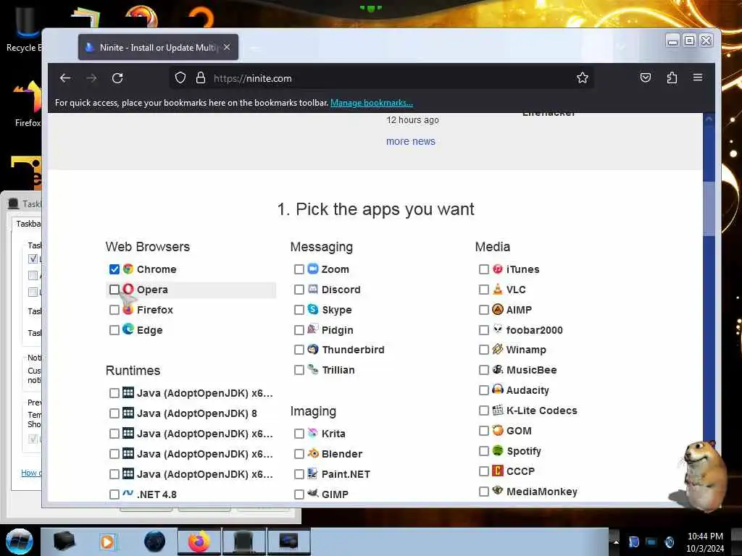Viewport: 742px width, 556px height.
Task: Open the extensions puzzle icon
Action: (x=672, y=77)
